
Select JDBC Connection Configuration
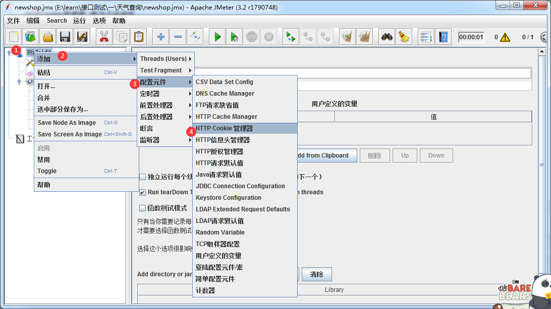coord(245,186)
